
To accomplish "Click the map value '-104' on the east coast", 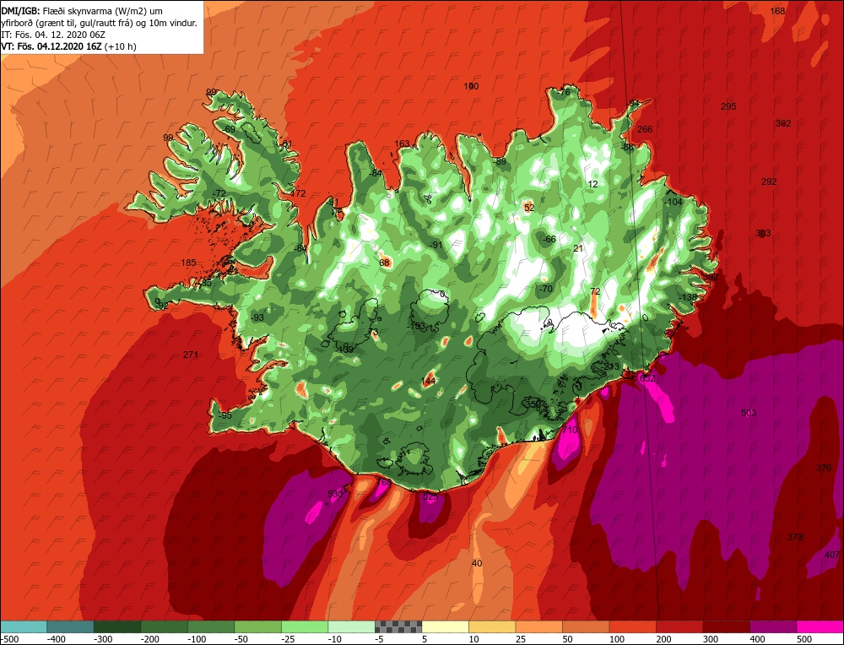I will 674,202.
